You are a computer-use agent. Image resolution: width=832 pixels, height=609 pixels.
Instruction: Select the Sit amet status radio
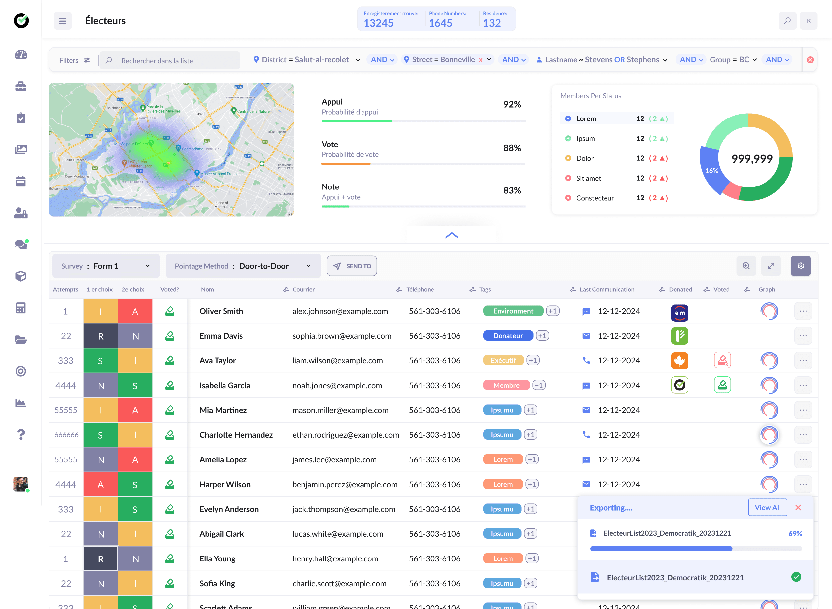[x=568, y=178]
